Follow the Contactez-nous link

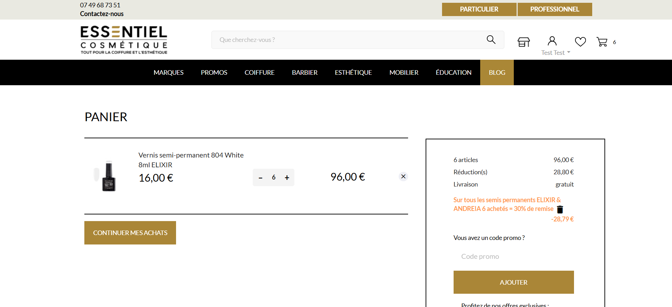pos(102,14)
